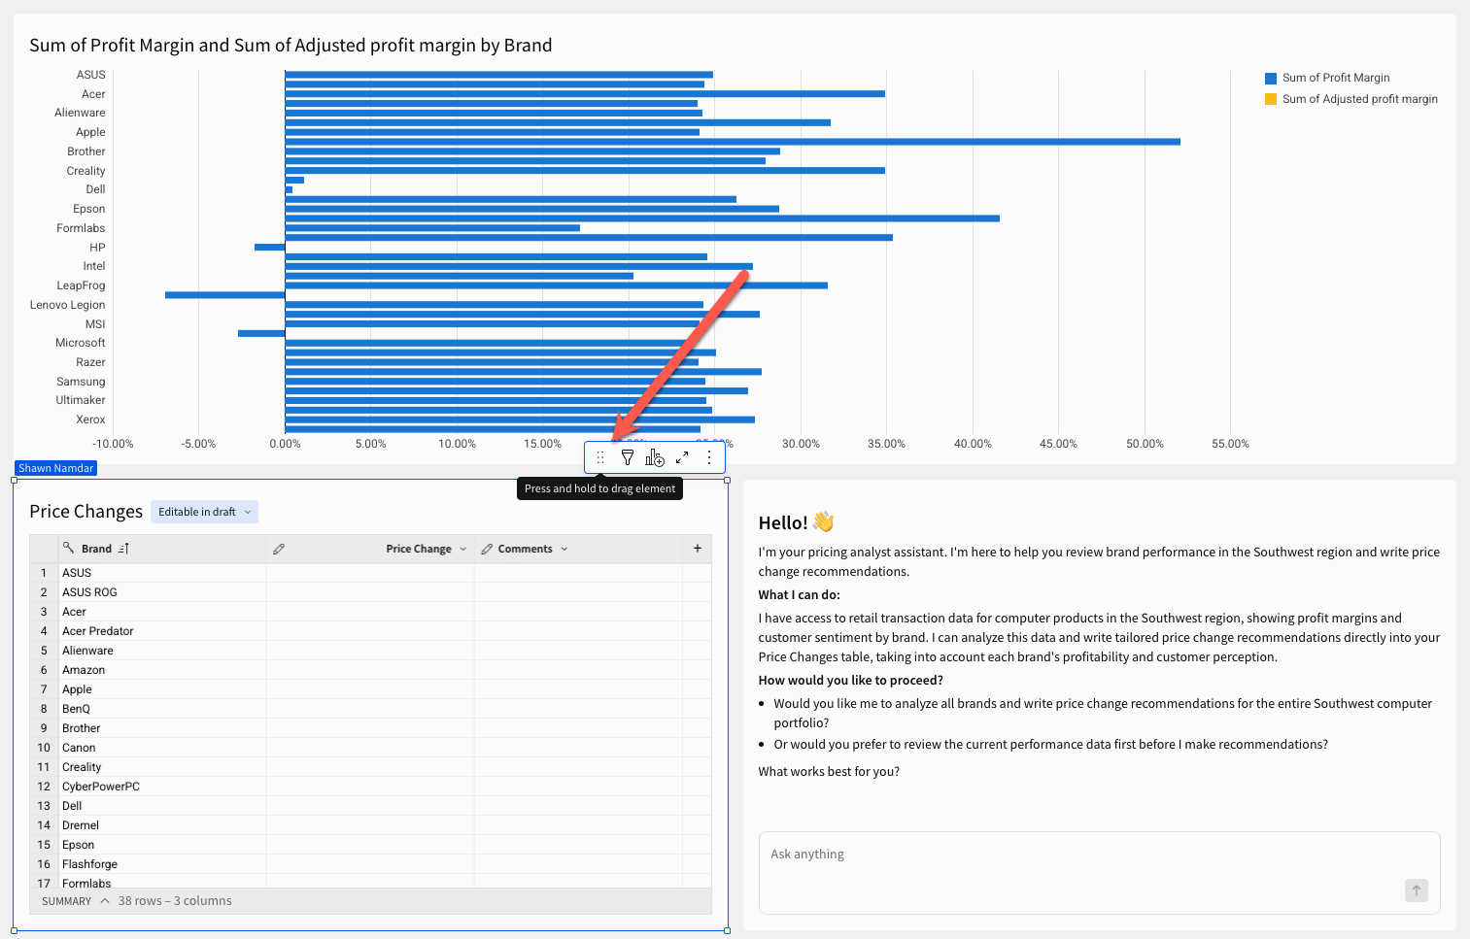Screen dimensions: 1470x939
Task: Click the Price Changes table title
Action: 86,512
